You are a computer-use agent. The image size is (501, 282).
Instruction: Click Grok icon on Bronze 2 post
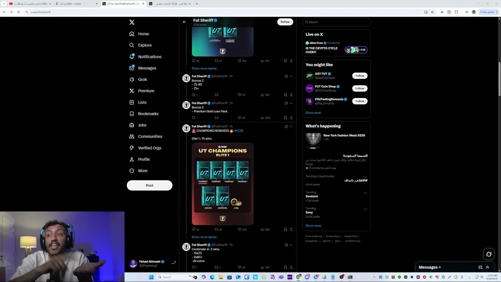pyautogui.click(x=286, y=76)
